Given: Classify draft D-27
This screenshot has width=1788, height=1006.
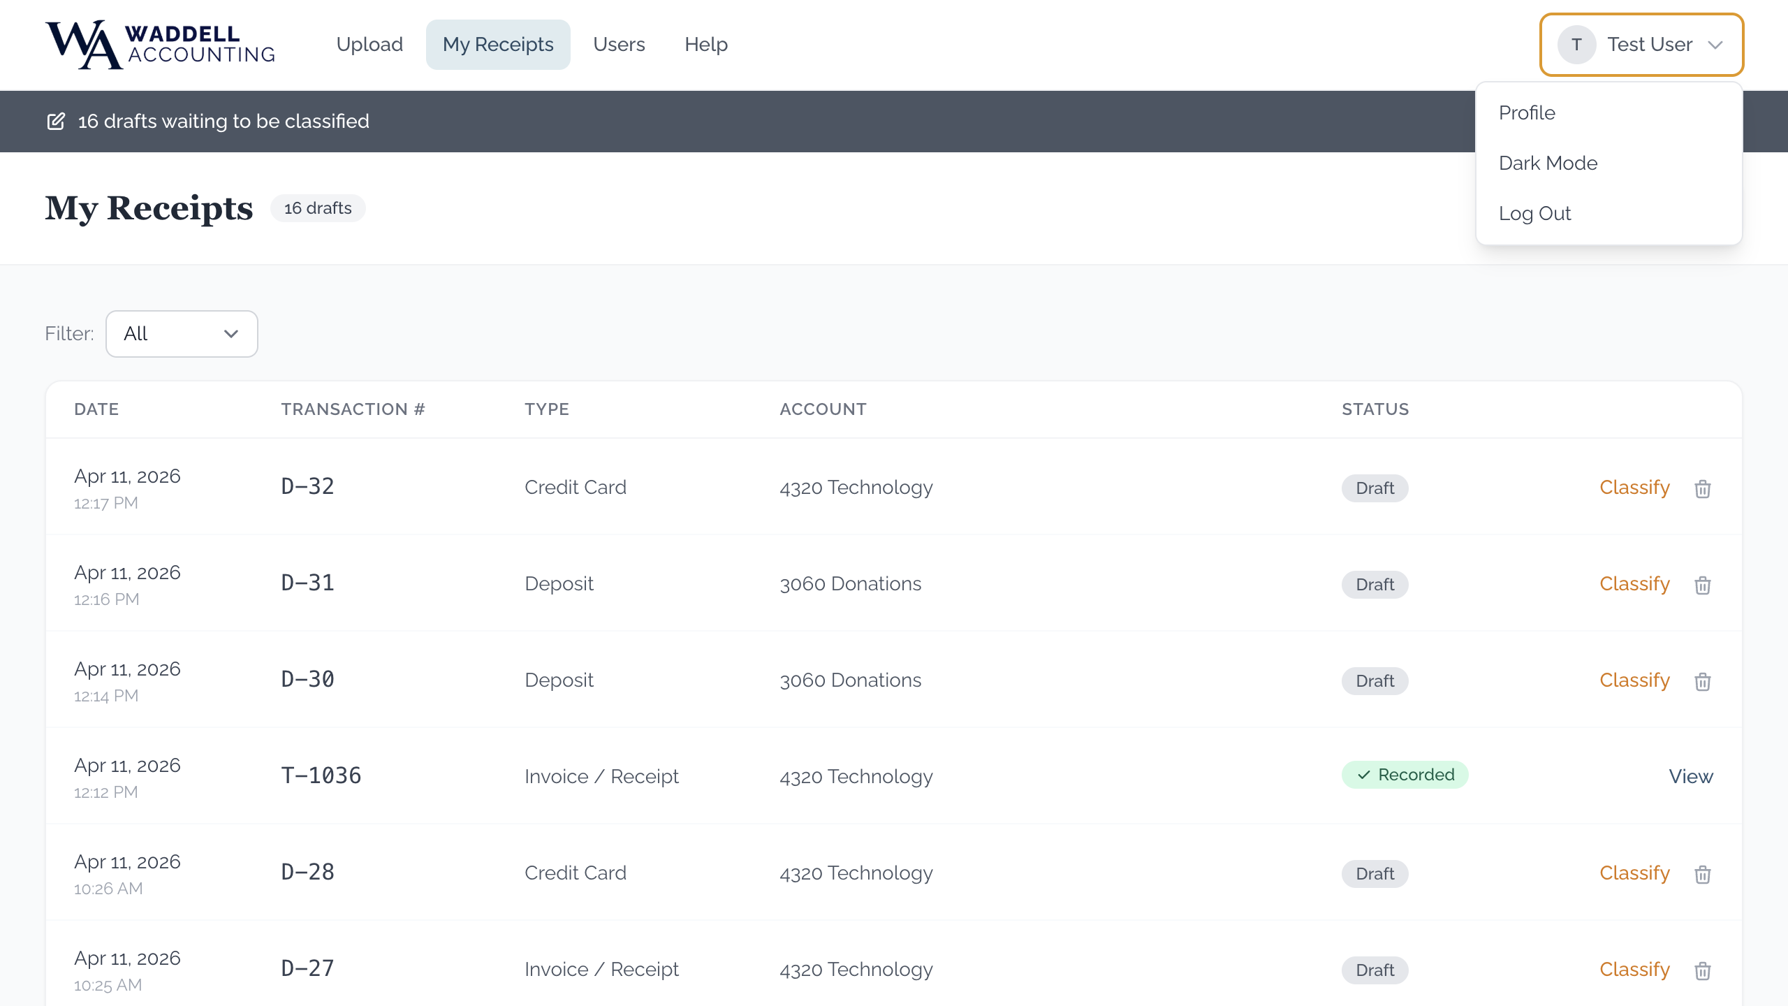Looking at the screenshot, I should click(1634, 970).
